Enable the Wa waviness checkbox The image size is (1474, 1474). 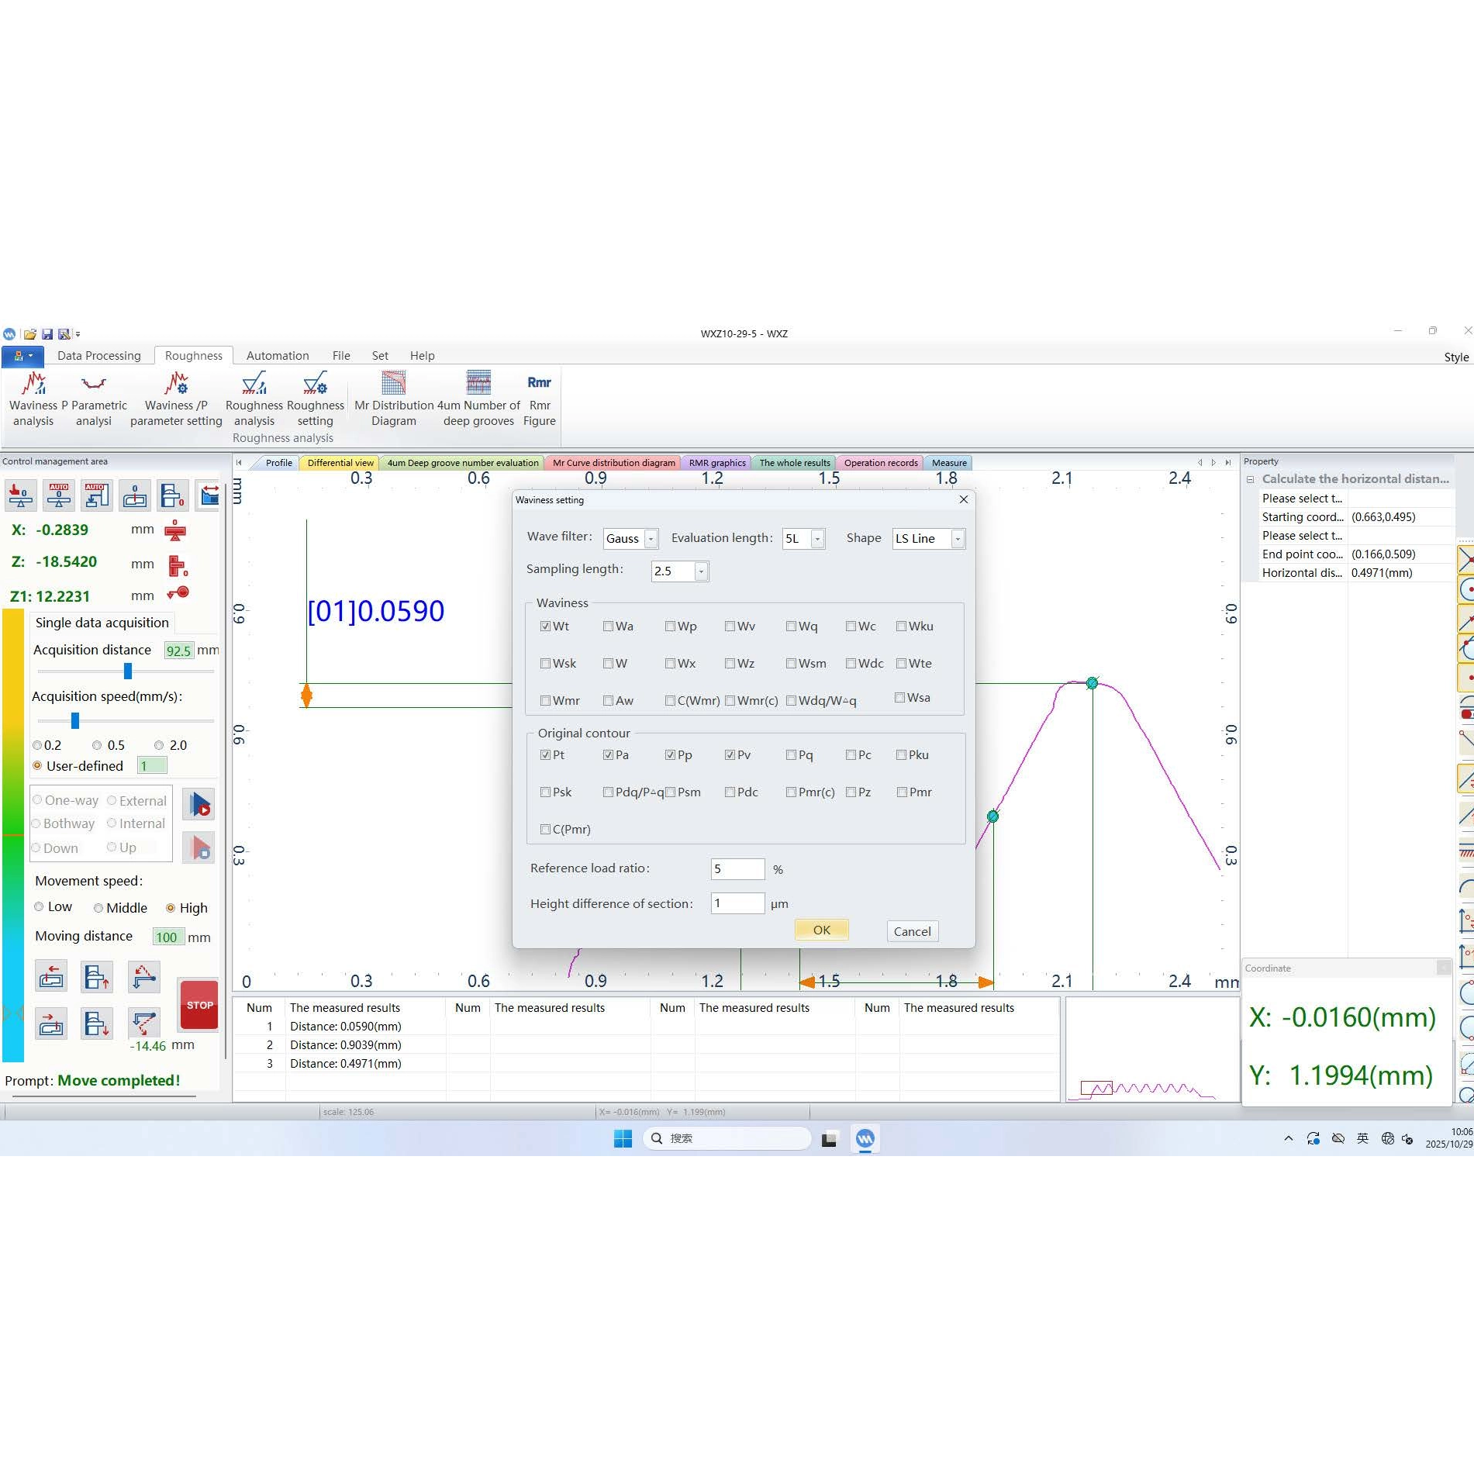point(609,627)
